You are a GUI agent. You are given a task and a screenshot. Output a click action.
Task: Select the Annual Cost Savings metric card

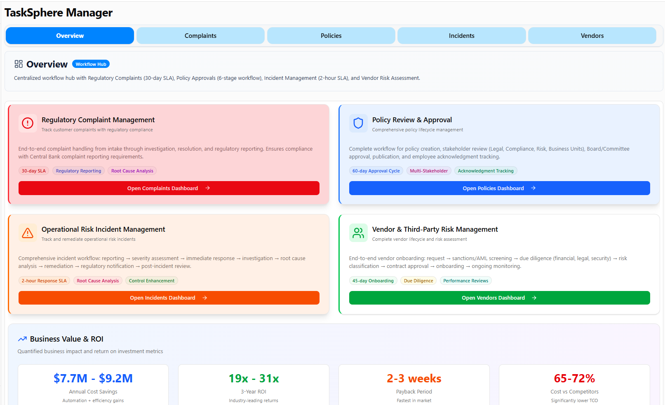(93, 385)
